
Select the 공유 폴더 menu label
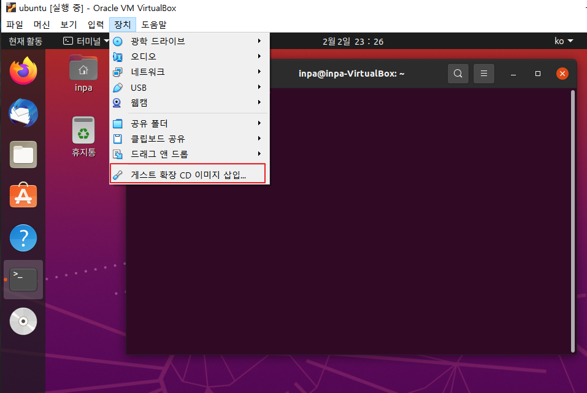tap(149, 123)
